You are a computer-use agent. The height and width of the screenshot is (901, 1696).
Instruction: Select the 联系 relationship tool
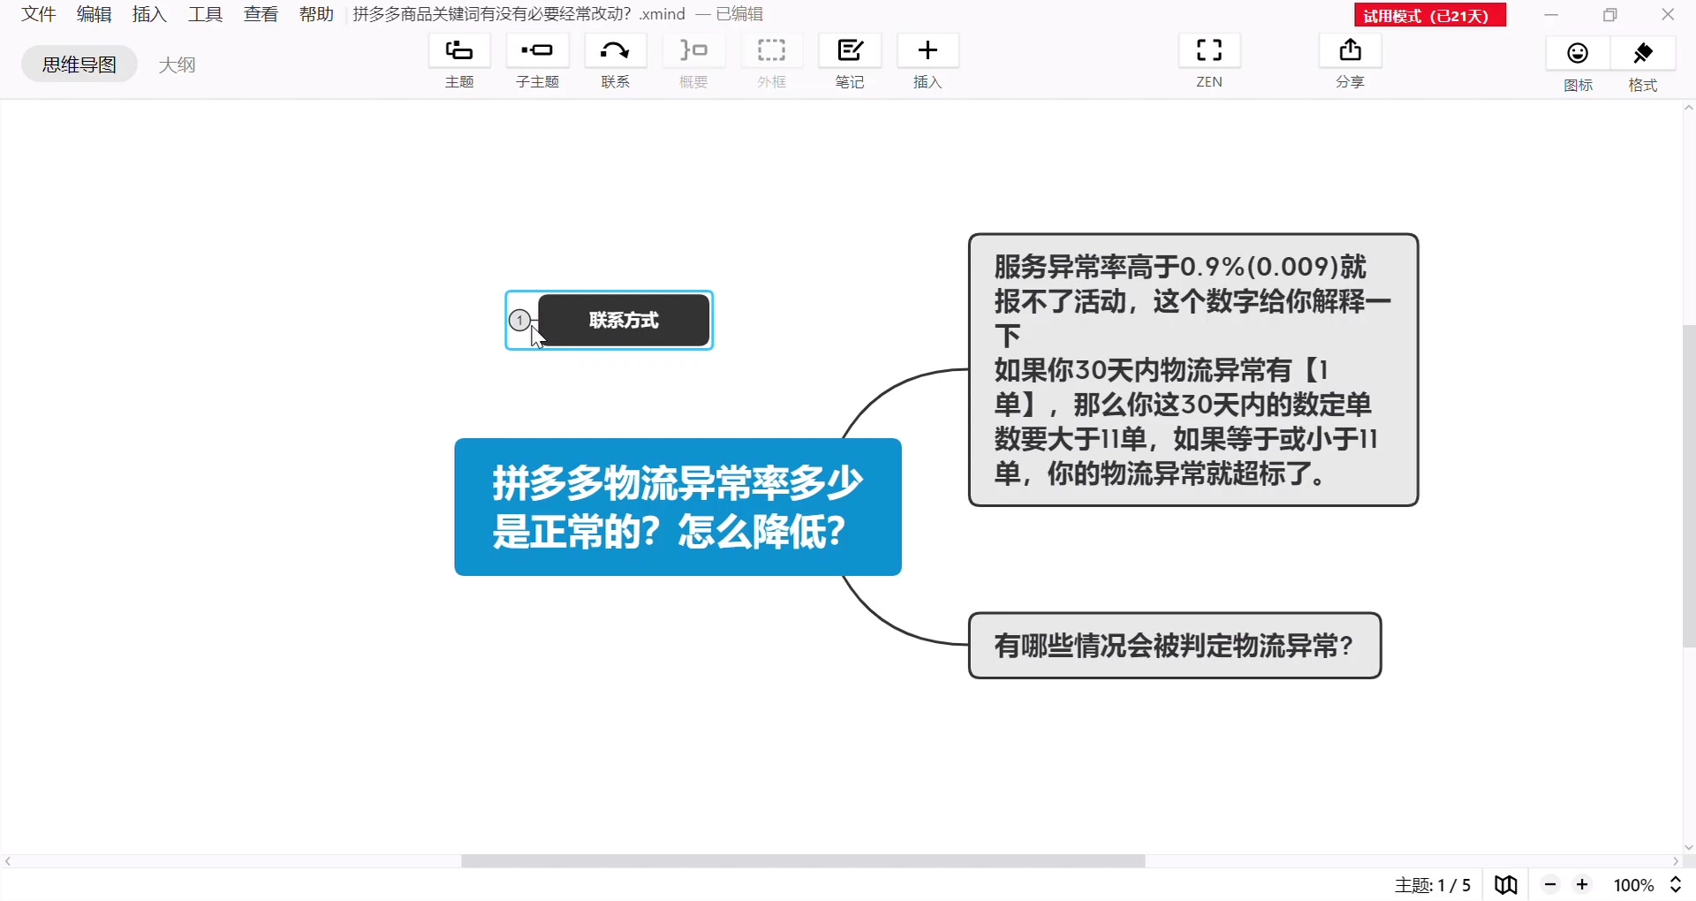coord(616,51)
